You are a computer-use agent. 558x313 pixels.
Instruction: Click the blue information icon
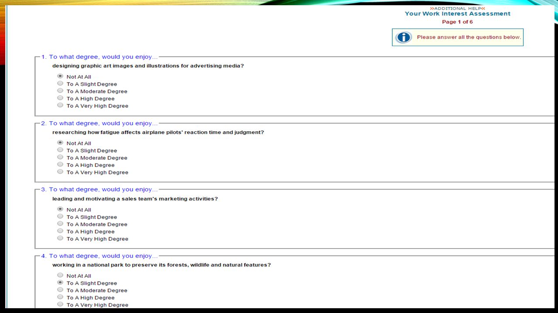[403, 37]
